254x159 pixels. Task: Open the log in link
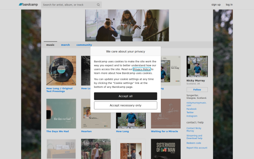(229, 5)
